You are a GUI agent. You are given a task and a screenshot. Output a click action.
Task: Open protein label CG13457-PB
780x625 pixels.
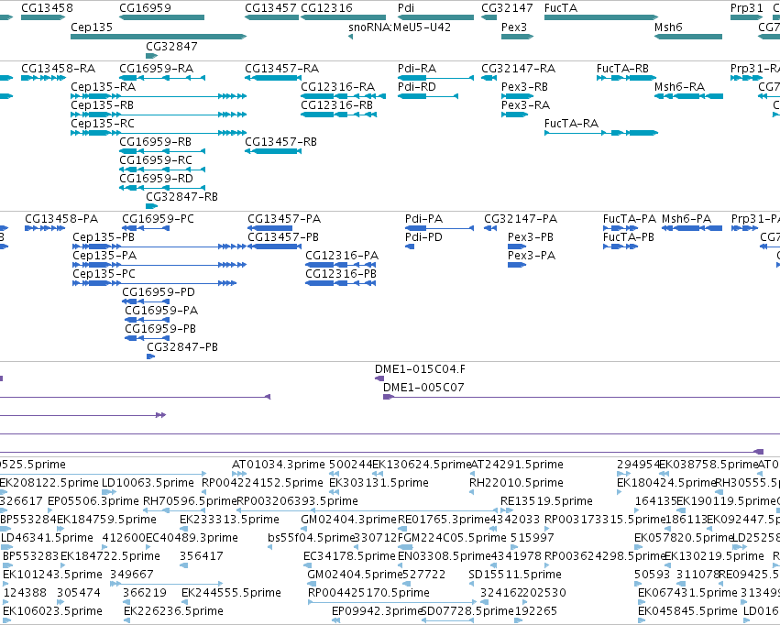point(283,237)
